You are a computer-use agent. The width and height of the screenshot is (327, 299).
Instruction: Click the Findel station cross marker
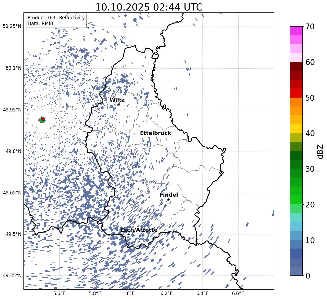(x=168, y=199)
